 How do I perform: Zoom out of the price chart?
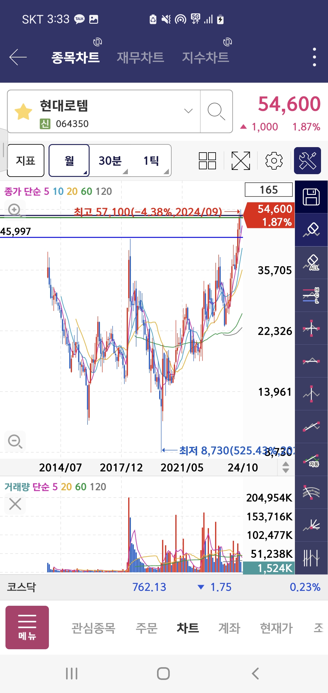[x=15, y=441]
